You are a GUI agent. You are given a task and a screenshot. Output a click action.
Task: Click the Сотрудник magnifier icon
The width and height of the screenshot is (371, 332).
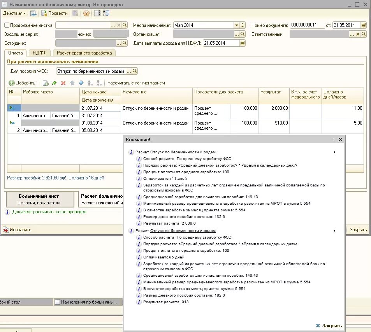tap(125, 43)
